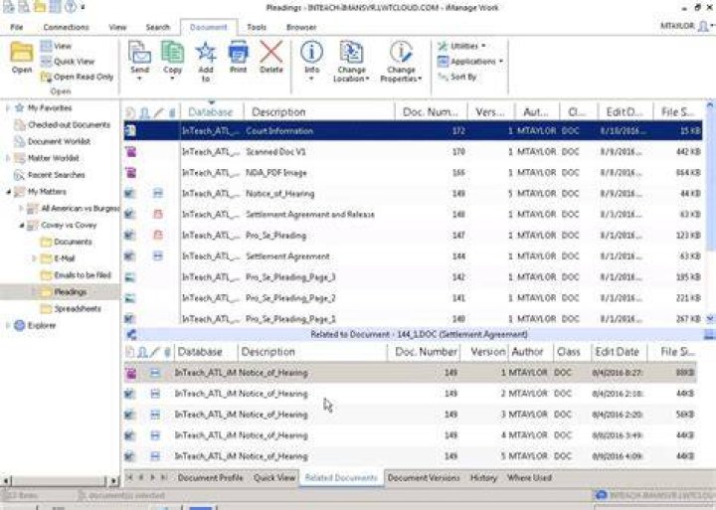This screenshot has width=716, height=510.
Task: Switch to the View ribbon tab
Action: [117, 28]
